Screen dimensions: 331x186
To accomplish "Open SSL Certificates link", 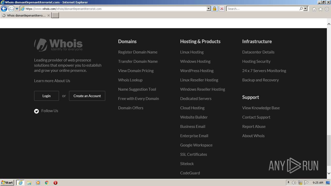I will [x=193, y=154].
